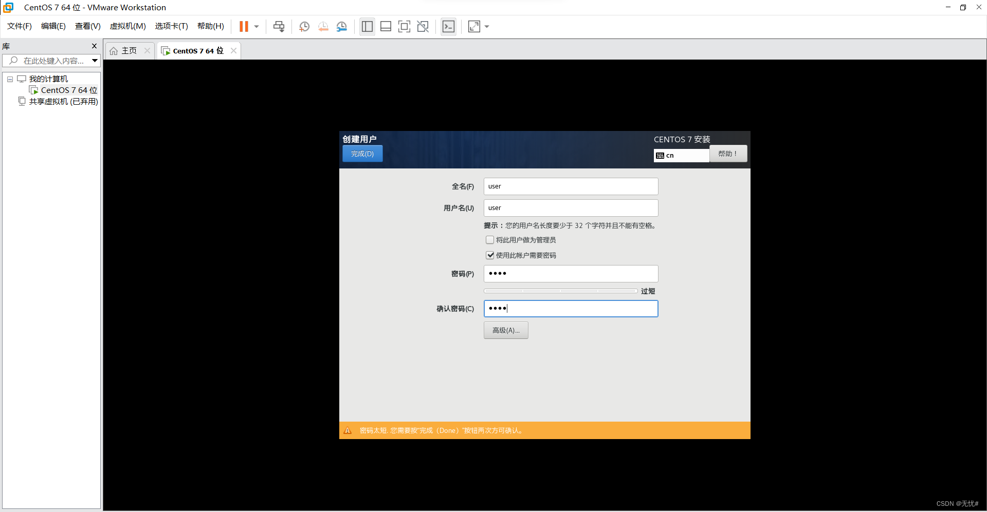Click the 全名(F) full name field
This screenshot has width=987, height=512.
[571, 186]
